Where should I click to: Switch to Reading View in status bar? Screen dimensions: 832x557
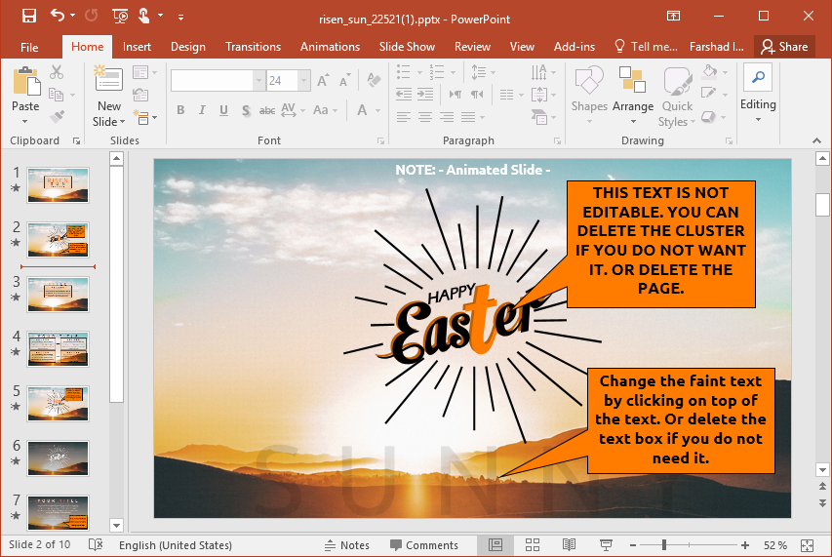click(x=569, y=545)
